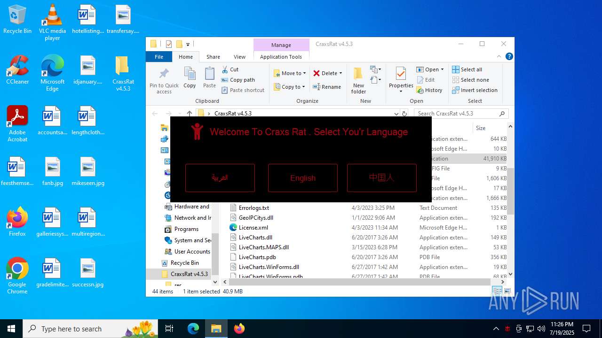
Task: Click Select all in ribbon
Action: click(x=467, y=69)
